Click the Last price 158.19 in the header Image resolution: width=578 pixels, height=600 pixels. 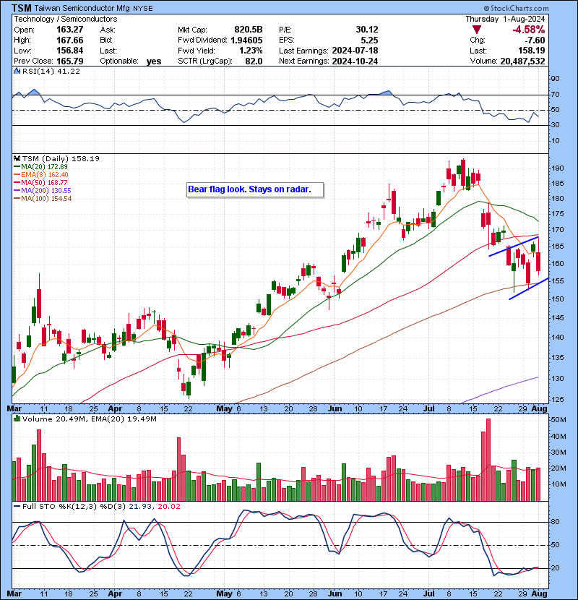(532, 51)
